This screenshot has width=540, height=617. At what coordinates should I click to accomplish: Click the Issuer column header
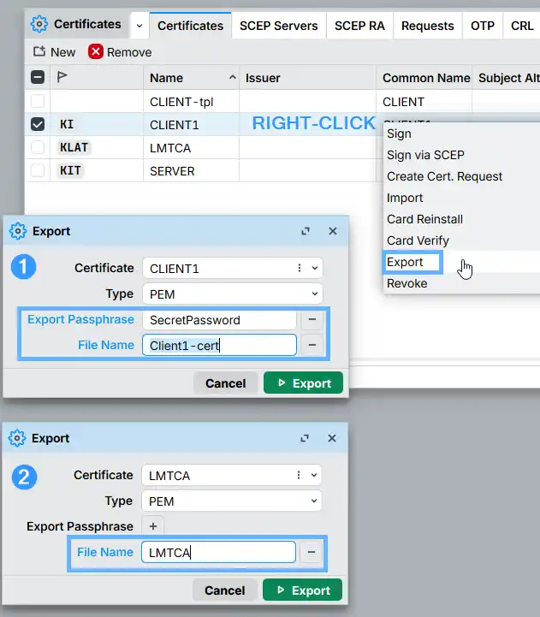(307, 78)
